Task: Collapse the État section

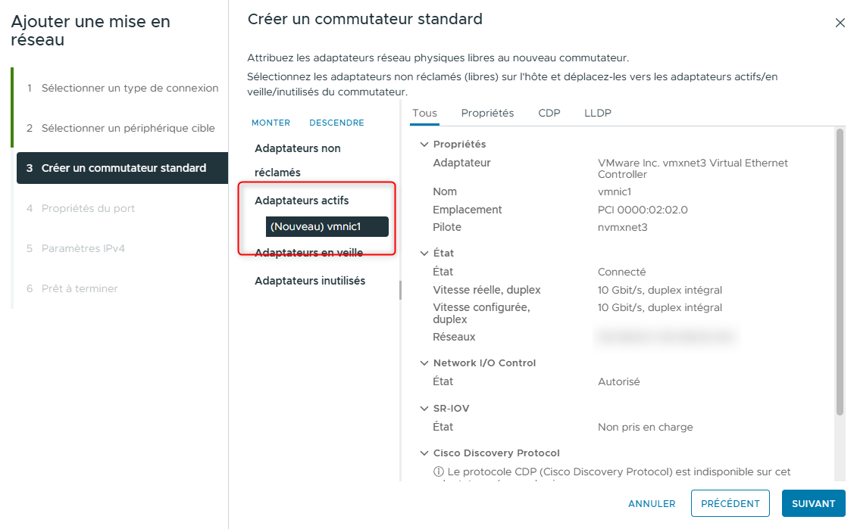Action: pyautogui.click(x=424, y=252)
